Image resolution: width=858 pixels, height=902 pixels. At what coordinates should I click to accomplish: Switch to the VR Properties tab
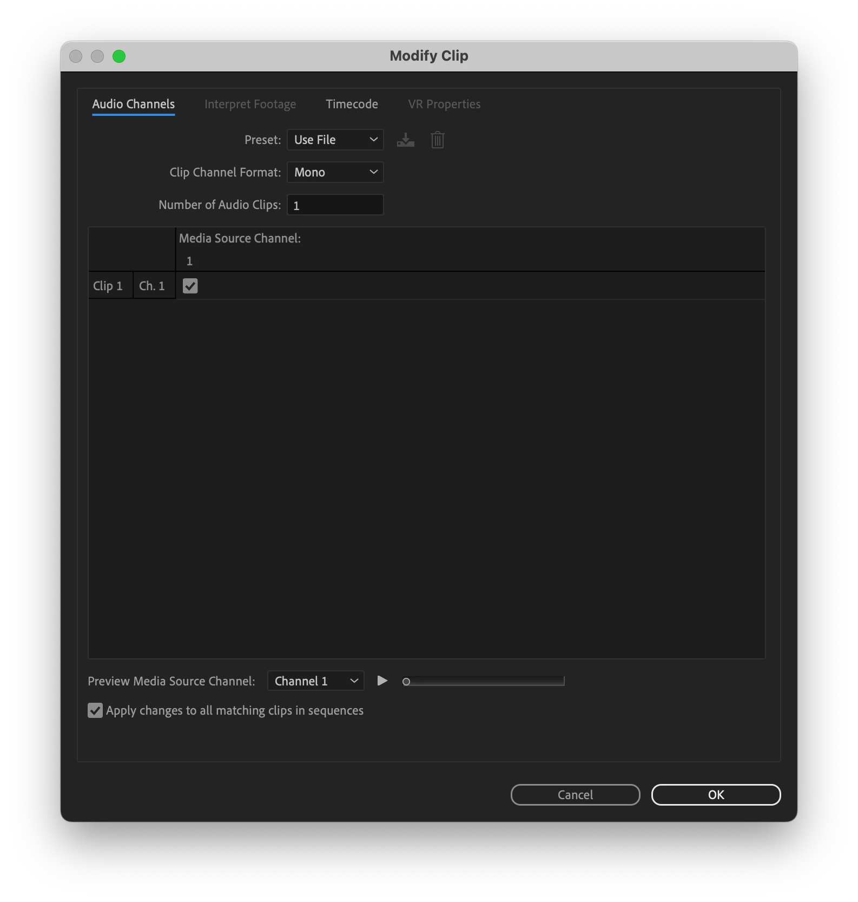[x=445, y=104]
